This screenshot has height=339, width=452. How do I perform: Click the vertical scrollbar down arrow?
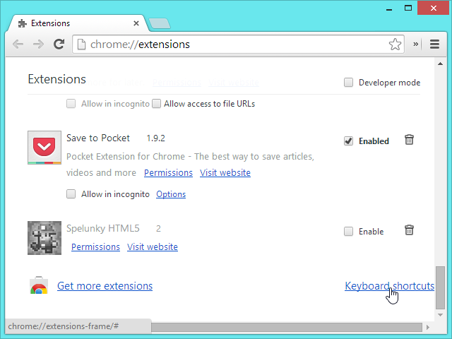click(x=440, y=315)
